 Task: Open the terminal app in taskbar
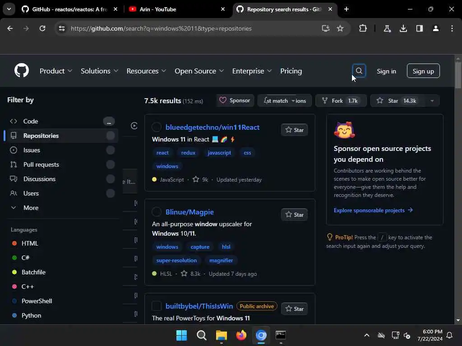click(281, 335)
